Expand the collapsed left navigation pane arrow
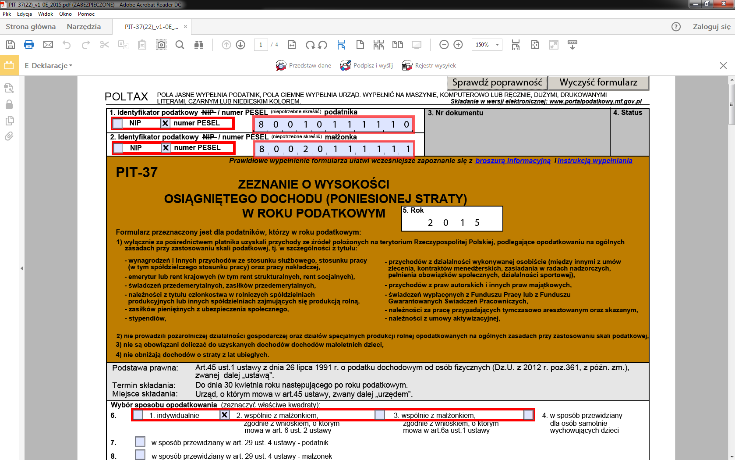The height and width of the screenshot is (460, 735). click(22, 268)
